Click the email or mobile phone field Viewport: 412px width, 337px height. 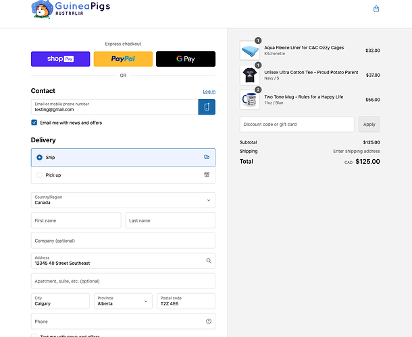tap(115, 107)
